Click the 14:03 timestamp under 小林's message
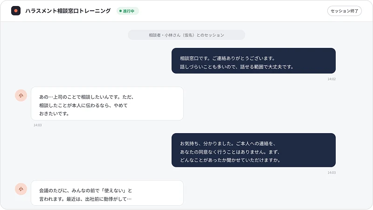The height and width of the screenshot is (210, 373). click(38, 125)
